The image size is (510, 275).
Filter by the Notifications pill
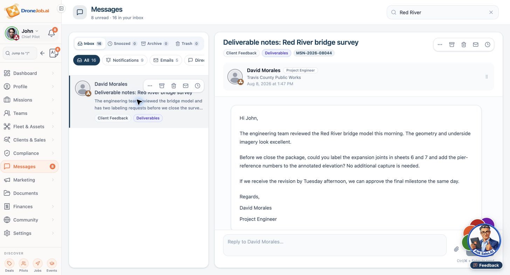125,60
